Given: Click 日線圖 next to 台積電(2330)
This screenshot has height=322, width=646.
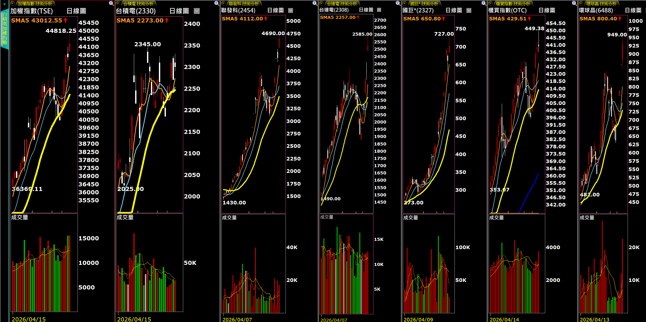Looking at the screenshot, I should pos(179,11).
